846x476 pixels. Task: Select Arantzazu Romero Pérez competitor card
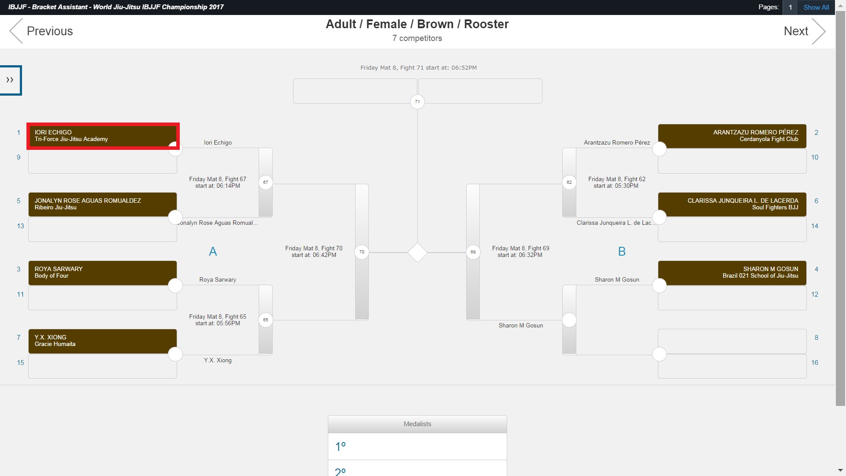point(732,136)
